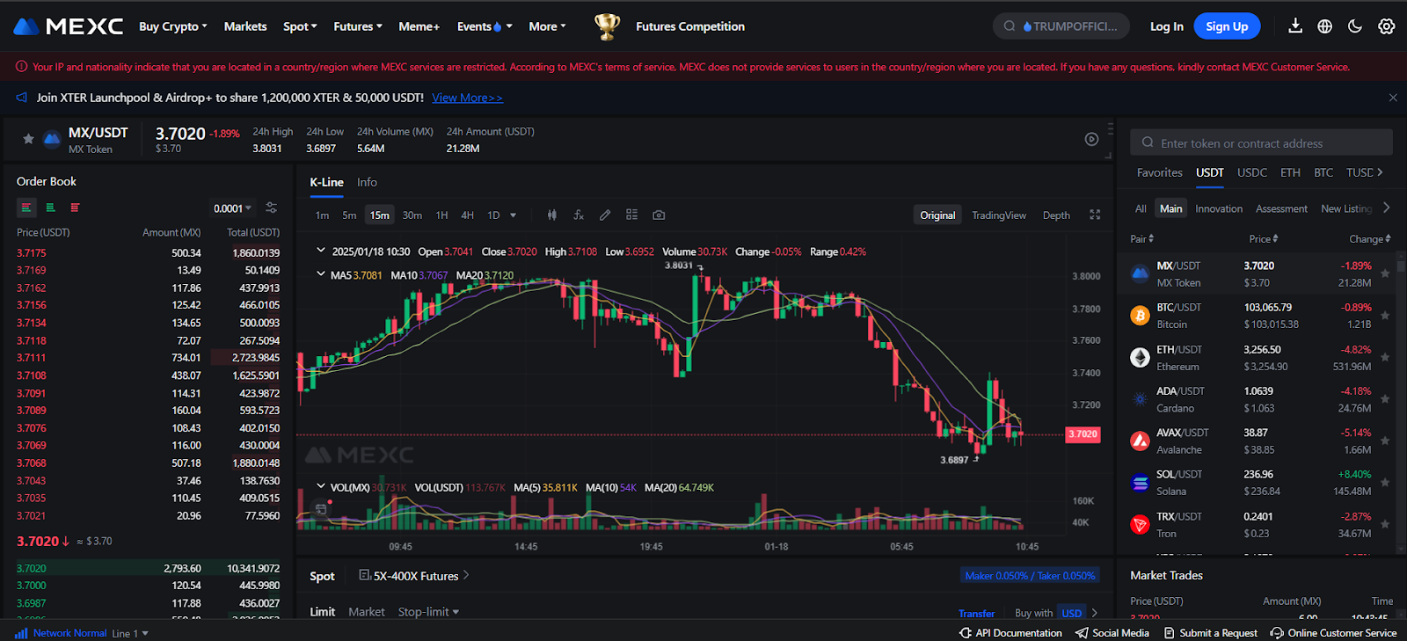This screenshot has height=641, width=1407.
Task: Open the More dropdown menu
Action: pyautogui.click(x=547, y=26)
